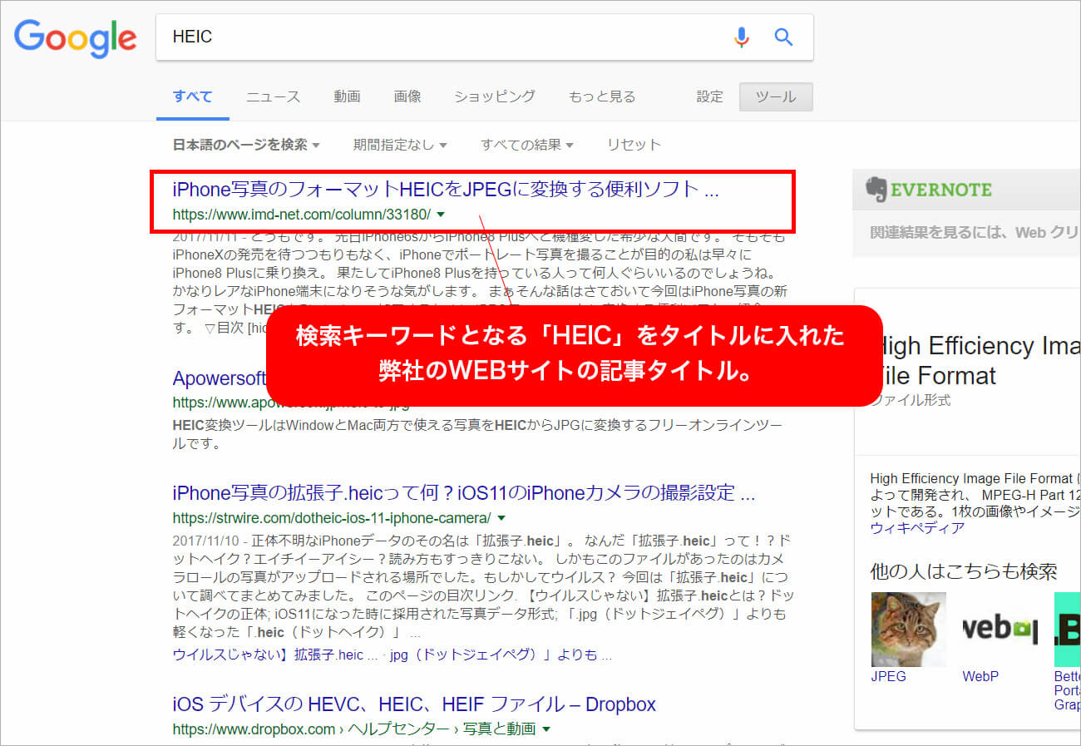Go to the ショッピング tab
Screen dimensions: 1081x746
[495, 96]
